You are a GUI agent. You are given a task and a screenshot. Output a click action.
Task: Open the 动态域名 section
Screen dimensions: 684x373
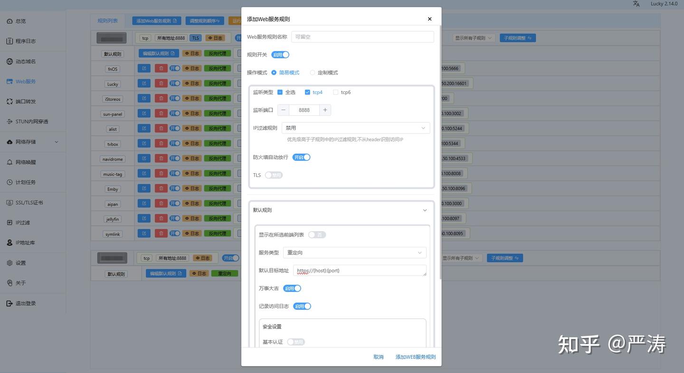26,61
